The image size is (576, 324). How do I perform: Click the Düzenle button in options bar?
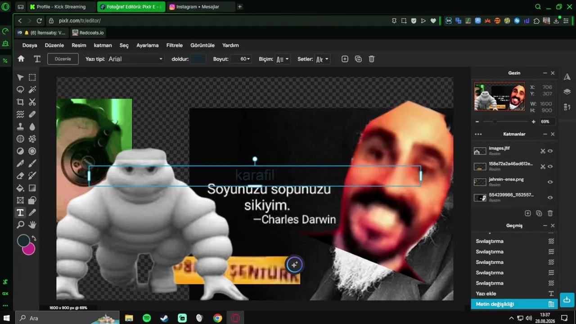(x=63, y=59)
